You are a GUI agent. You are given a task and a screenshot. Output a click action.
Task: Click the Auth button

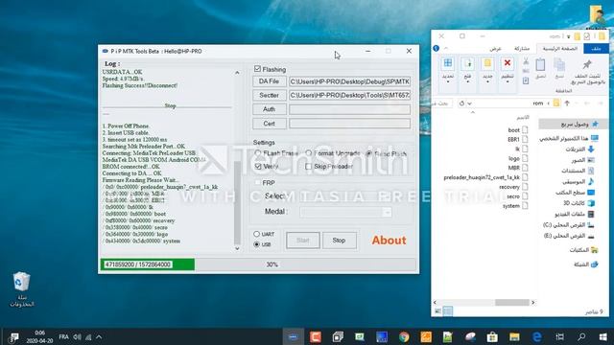269,109
